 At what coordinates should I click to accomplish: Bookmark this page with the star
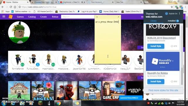click(172, 7)
